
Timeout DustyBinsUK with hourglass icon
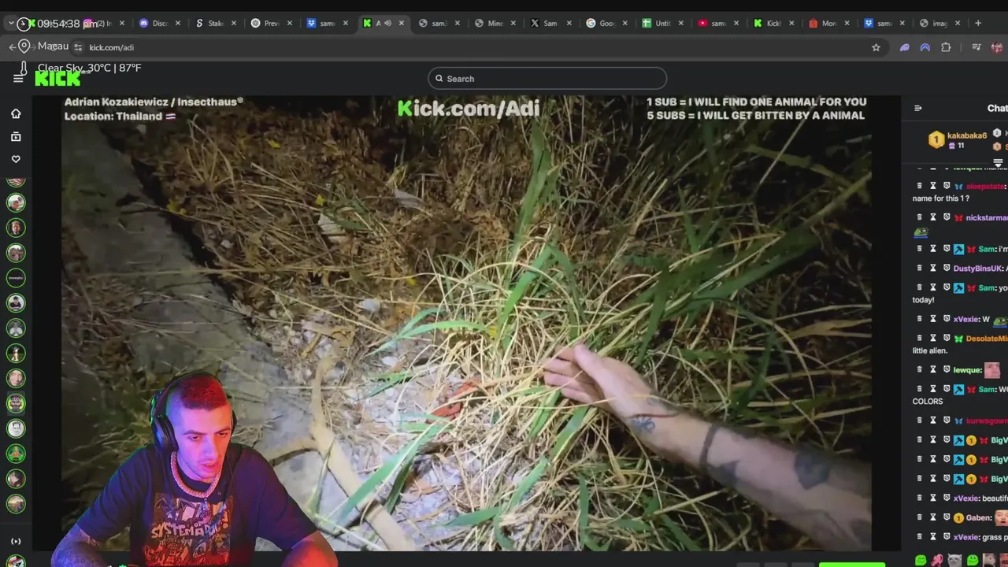[933, 268]
